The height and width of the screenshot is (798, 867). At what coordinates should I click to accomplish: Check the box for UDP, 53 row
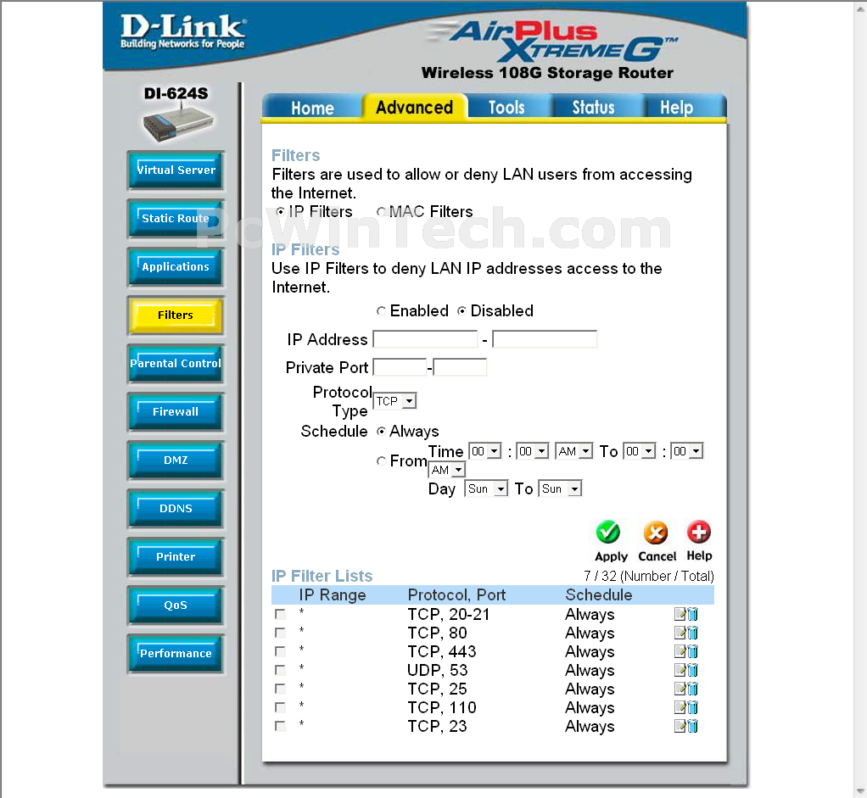[280, 670]
